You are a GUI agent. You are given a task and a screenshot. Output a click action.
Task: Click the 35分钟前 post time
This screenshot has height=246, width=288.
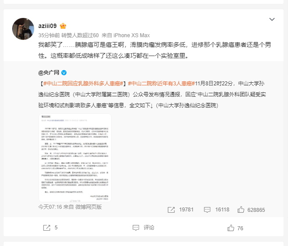[49, 35]
